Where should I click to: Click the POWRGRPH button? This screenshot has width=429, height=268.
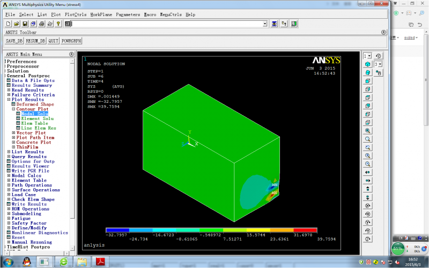[71, 41]
